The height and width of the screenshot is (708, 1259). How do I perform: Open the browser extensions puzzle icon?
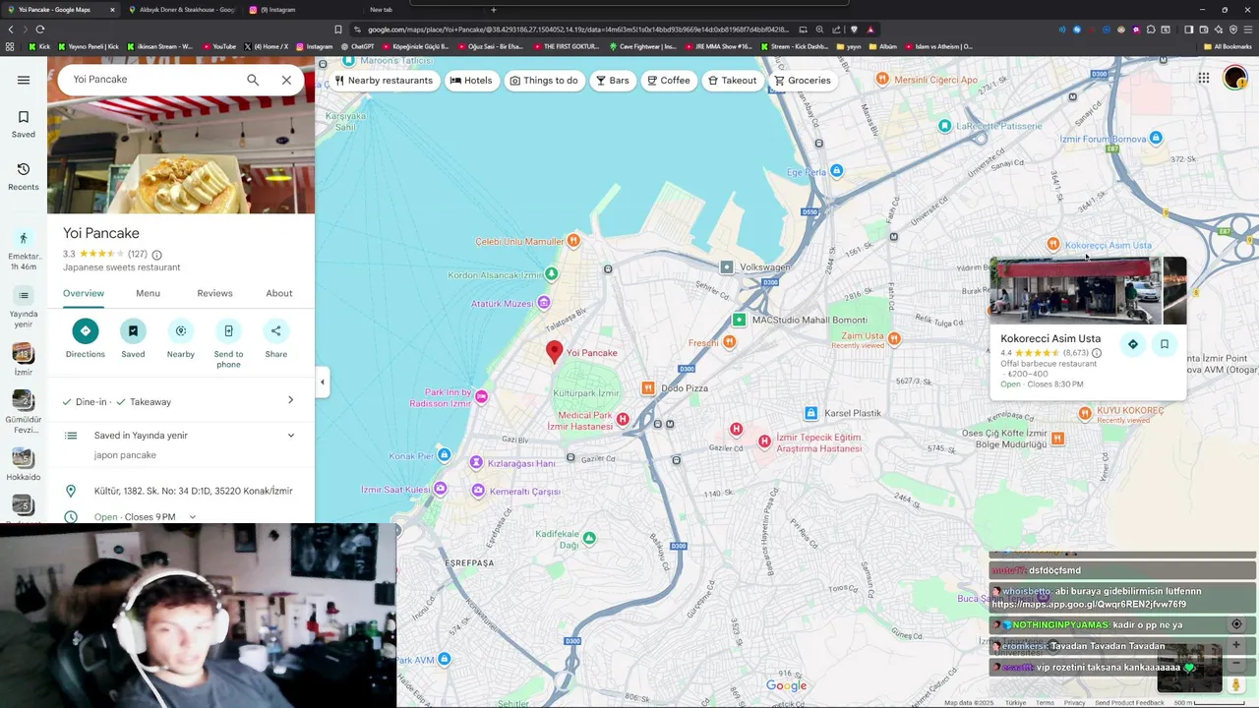coord(1151,29)
